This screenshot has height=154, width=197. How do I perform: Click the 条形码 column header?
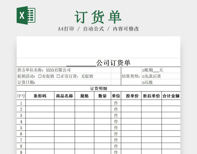40,96
